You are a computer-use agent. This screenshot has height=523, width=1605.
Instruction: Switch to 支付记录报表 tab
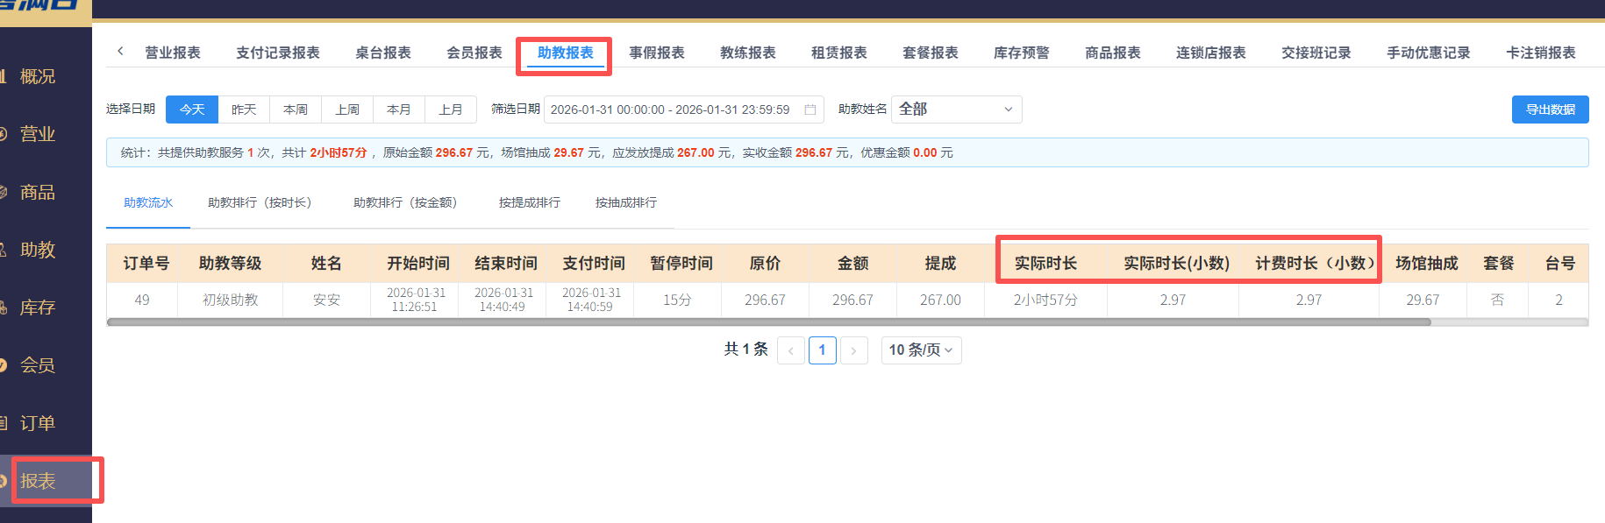[x=278, y=53]
